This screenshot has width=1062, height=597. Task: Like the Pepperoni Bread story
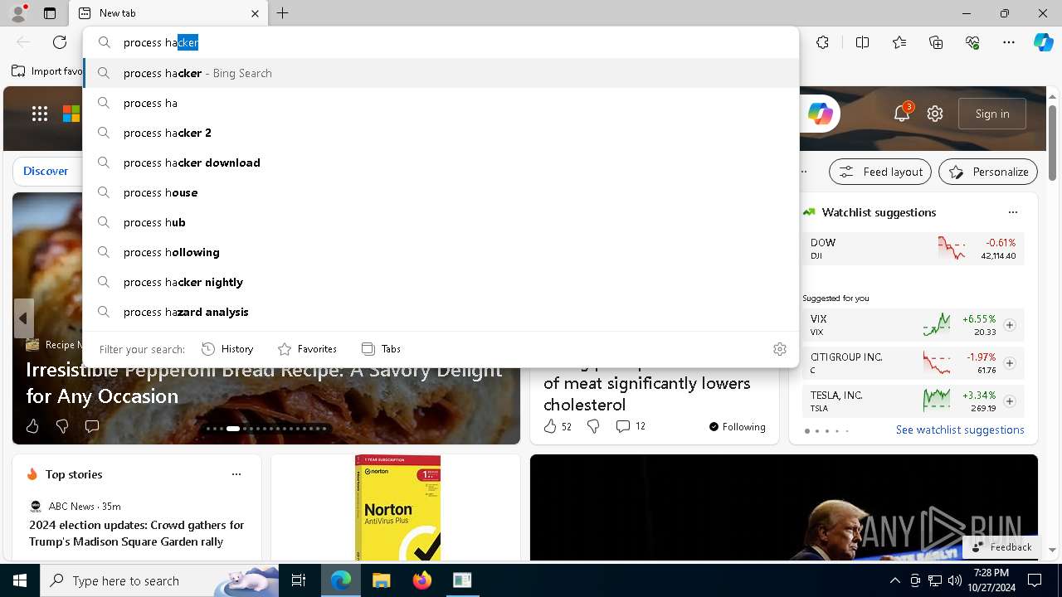click(x=32, y=426)
